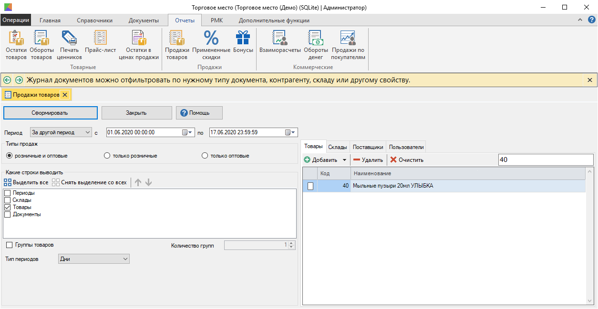Screen dimensions: 598x309
Task: Switch to the Документы ribbon tab
Action: click(x=144, y=20)
